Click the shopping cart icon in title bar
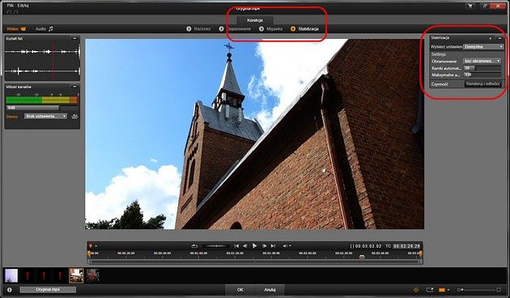 470,6
